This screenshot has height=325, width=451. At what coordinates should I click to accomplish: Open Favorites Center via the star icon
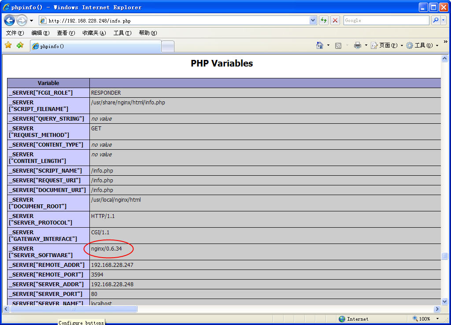tap(8, 45)
